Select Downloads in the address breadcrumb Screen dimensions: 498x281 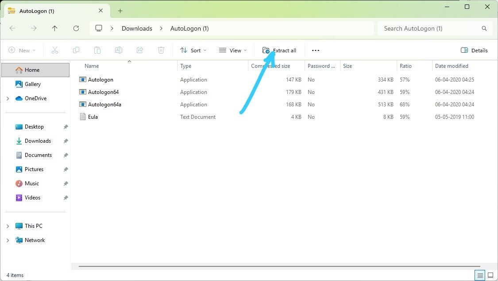tap(137, 28)
